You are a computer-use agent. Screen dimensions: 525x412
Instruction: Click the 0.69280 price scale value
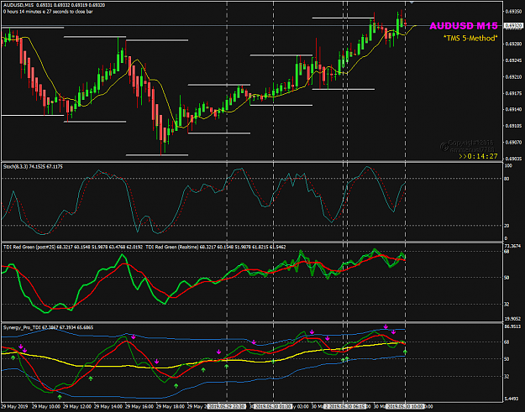point(513,44)
